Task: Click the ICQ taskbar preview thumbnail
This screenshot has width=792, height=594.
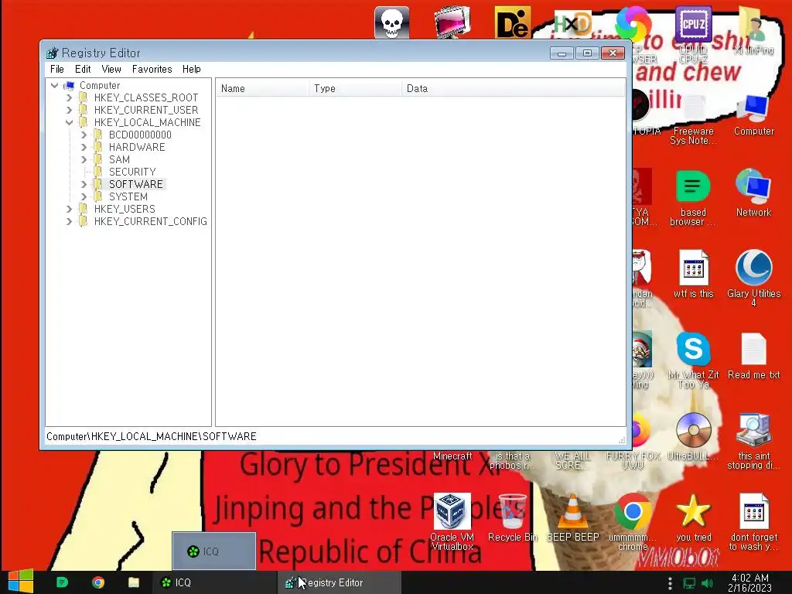Action: point(213,551)
